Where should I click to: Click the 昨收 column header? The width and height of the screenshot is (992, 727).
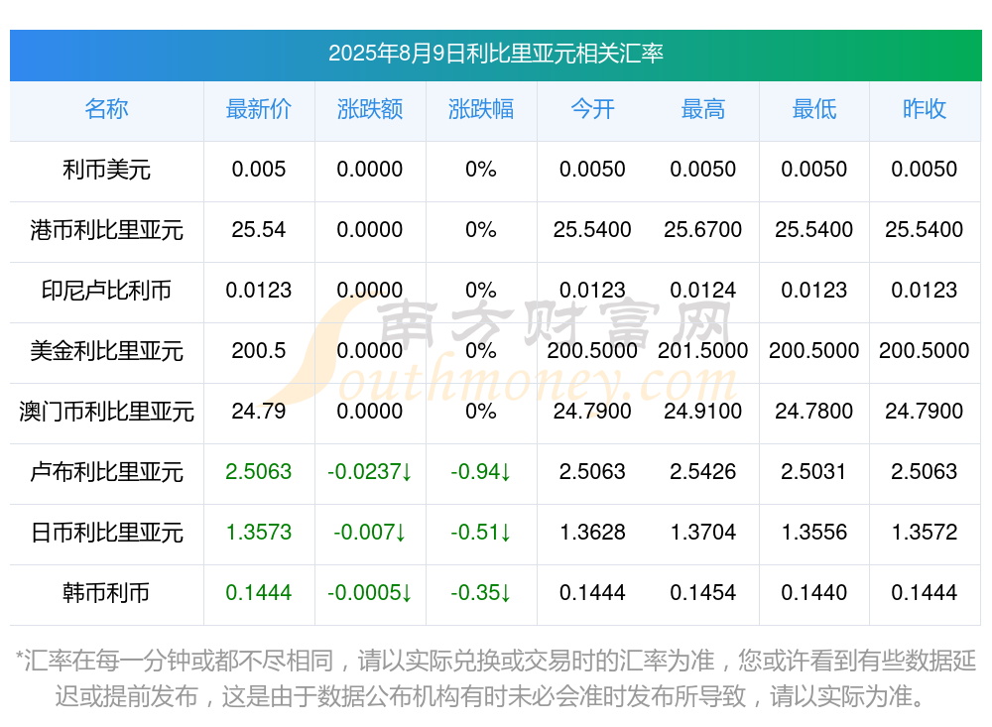click(925, 109)
